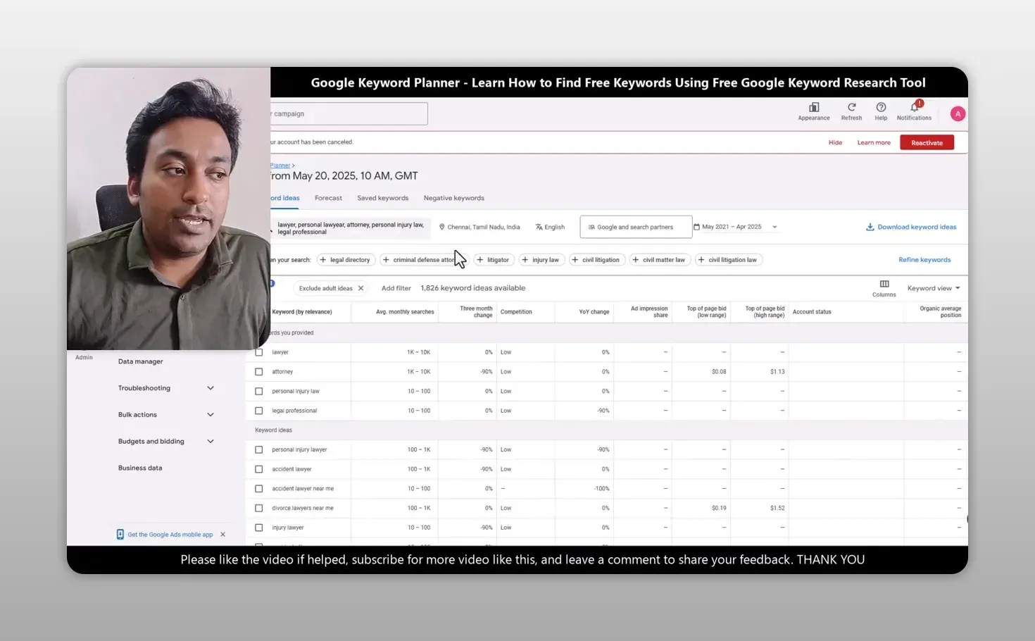Open the account avatar labeled A
The height and width of the screenshot is (641, 1035).
[958, 113]
